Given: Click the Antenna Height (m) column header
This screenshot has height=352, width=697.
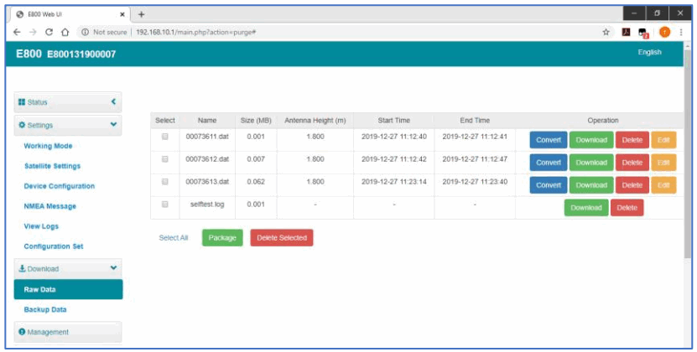Looking at the screenshot, I should pyautogui.click(x=315, y=121).
